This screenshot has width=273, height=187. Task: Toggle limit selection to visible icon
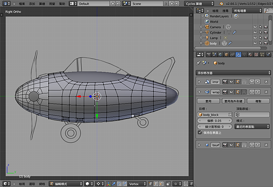click(x=168, y=184)
